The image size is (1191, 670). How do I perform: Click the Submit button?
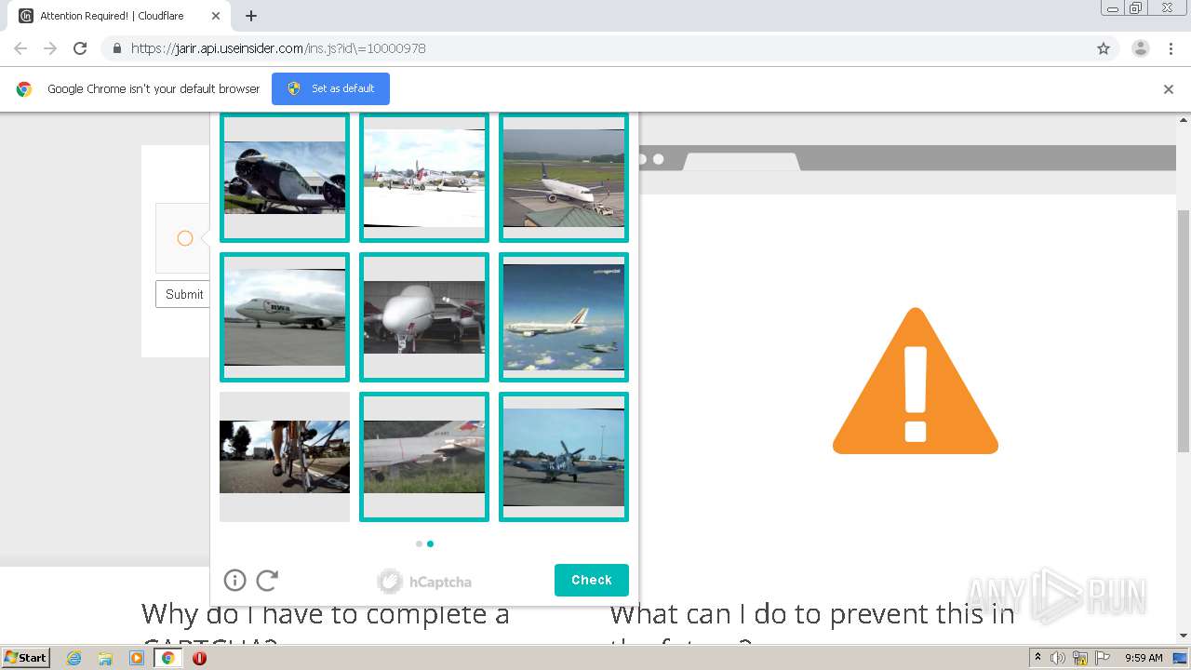[x=183, y=294]
